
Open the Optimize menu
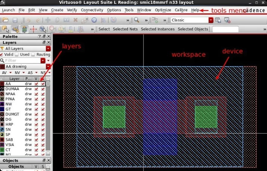(x=163, y=10)
